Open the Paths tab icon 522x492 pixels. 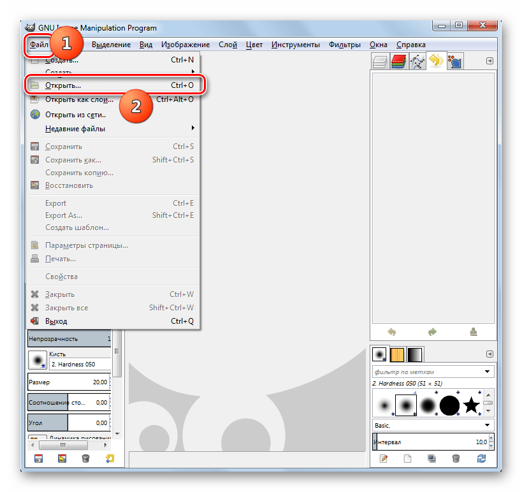417,61
